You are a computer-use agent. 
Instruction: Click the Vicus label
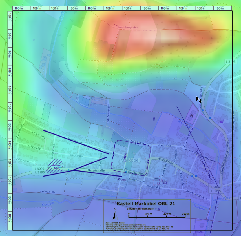(122, 179)
